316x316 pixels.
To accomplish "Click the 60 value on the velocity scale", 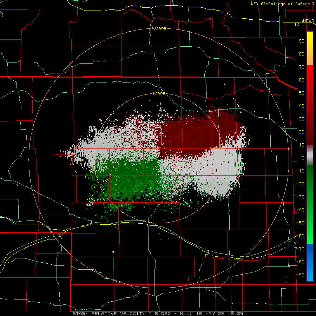I will 302,80.
